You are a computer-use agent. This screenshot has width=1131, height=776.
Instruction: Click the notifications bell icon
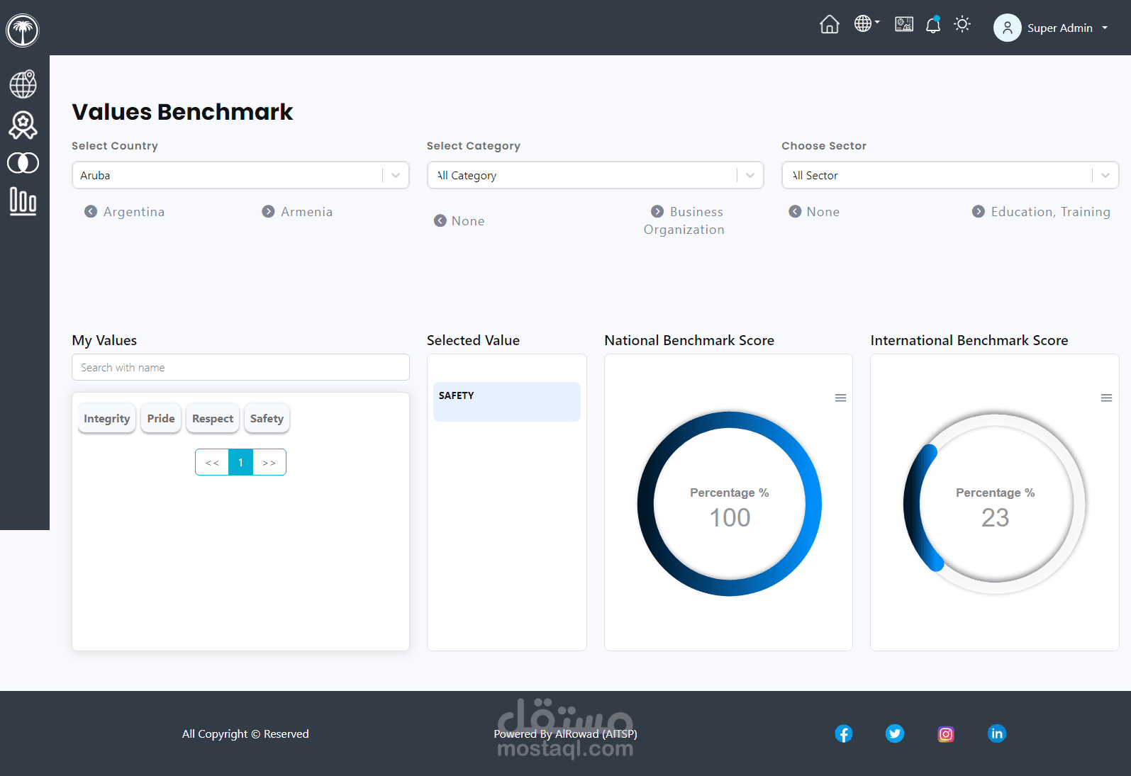click(x=933, y=25)
